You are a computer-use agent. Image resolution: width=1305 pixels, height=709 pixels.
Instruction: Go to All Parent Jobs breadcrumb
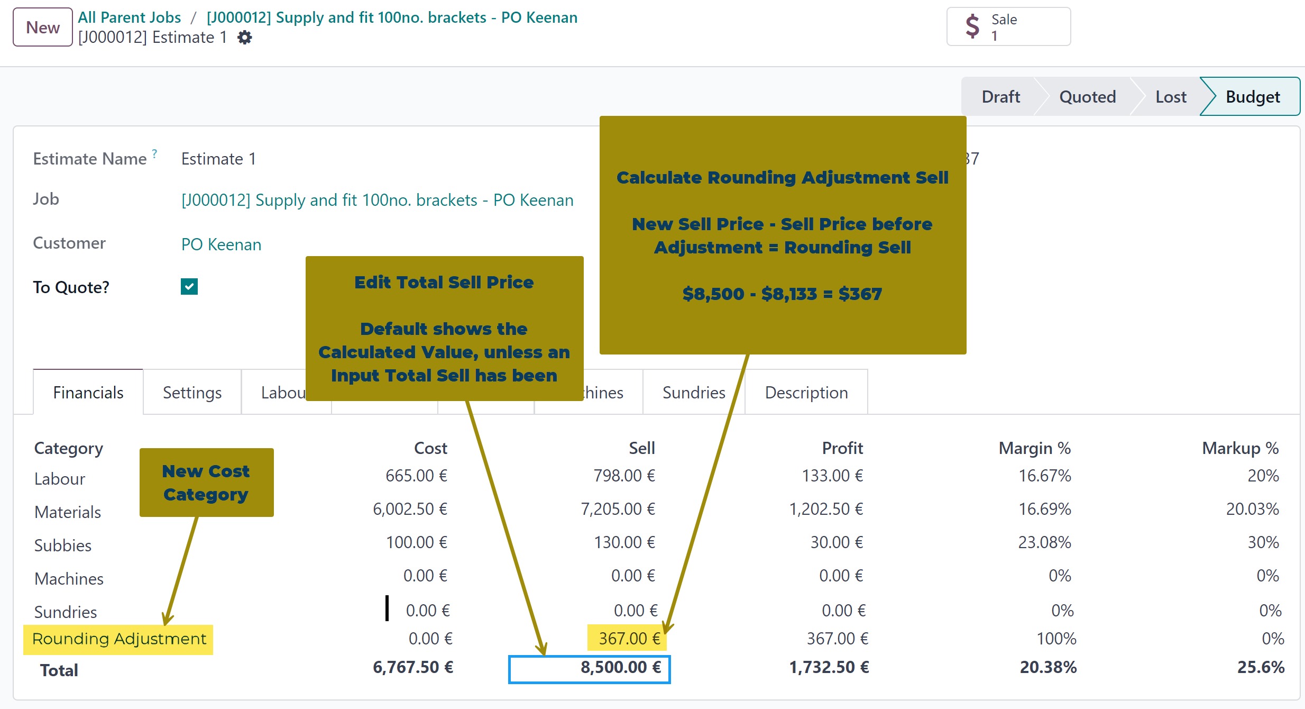[x=130, y=17]
